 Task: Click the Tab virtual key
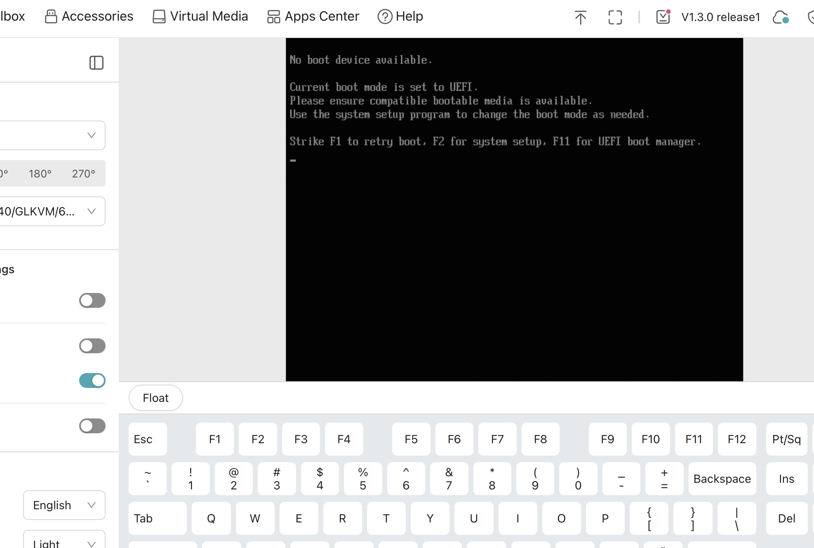[x=158, y=518]
